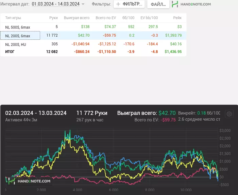Click the -$1,125.12 EV cell

[107, 44]
